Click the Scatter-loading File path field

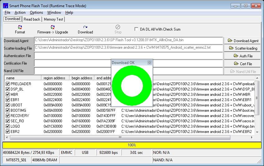(x=129, y=48)
